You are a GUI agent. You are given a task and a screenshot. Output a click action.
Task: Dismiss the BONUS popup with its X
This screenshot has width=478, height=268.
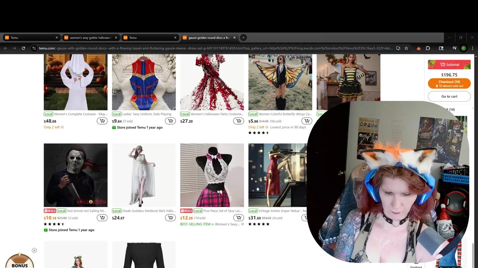pos(34,251)
